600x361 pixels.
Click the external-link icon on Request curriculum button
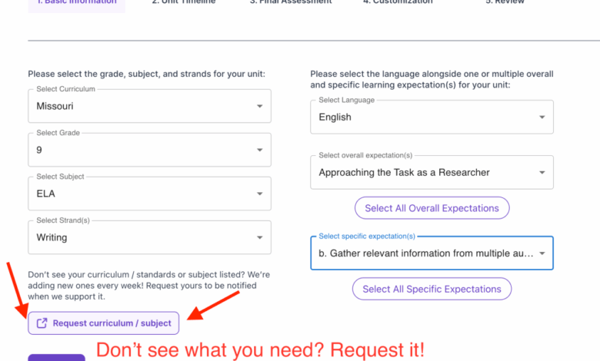coord(42,323)
